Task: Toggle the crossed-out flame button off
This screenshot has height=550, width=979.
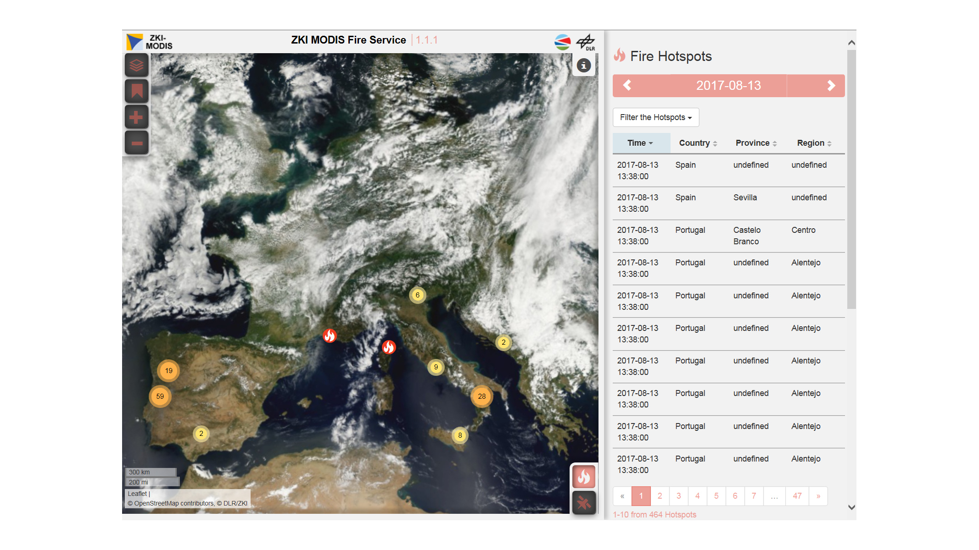Action: tap(584, 503)
